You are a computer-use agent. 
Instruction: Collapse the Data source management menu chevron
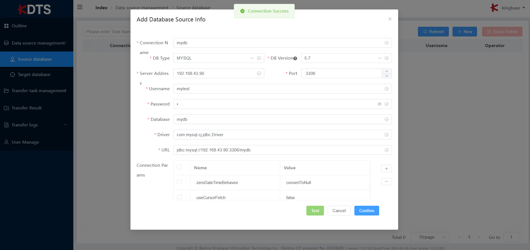(x=66, y=43)
